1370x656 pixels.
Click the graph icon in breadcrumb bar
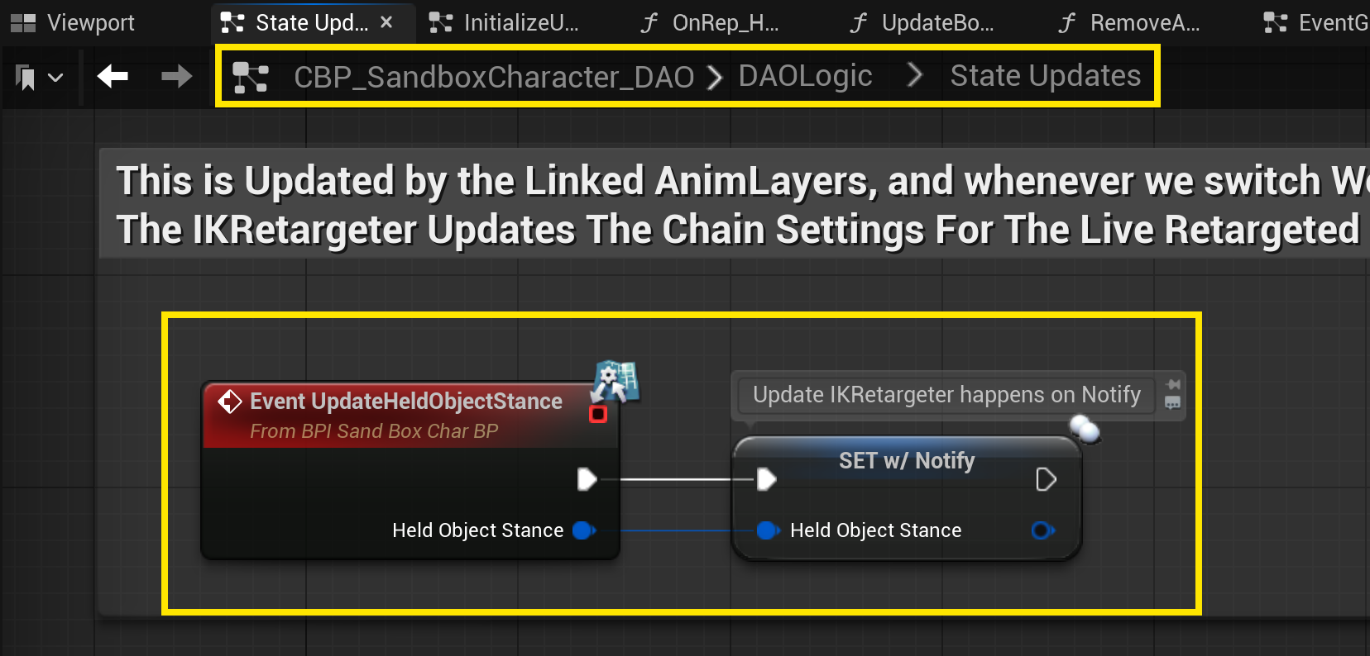(250, 77)
